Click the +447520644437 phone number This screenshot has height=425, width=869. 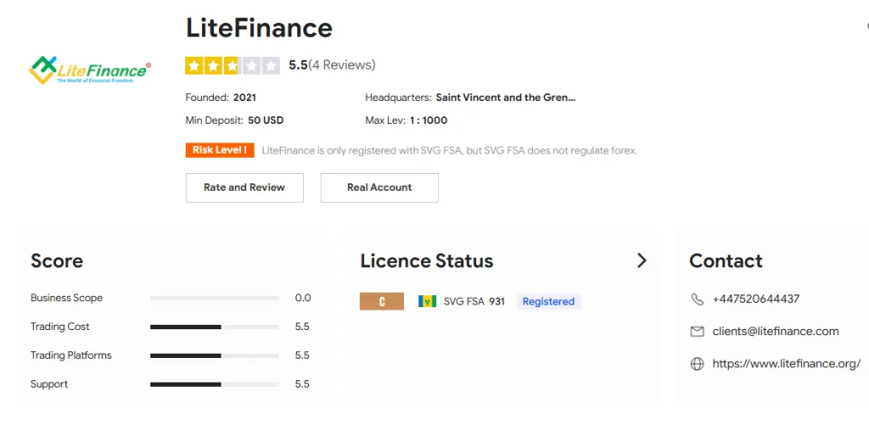[x=755, y=299]
